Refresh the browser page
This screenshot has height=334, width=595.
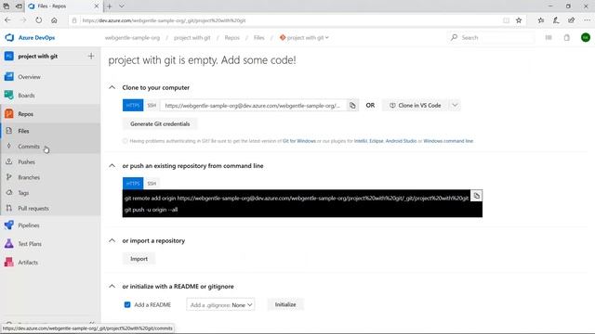pyautogui.click(x=39, y=20)
